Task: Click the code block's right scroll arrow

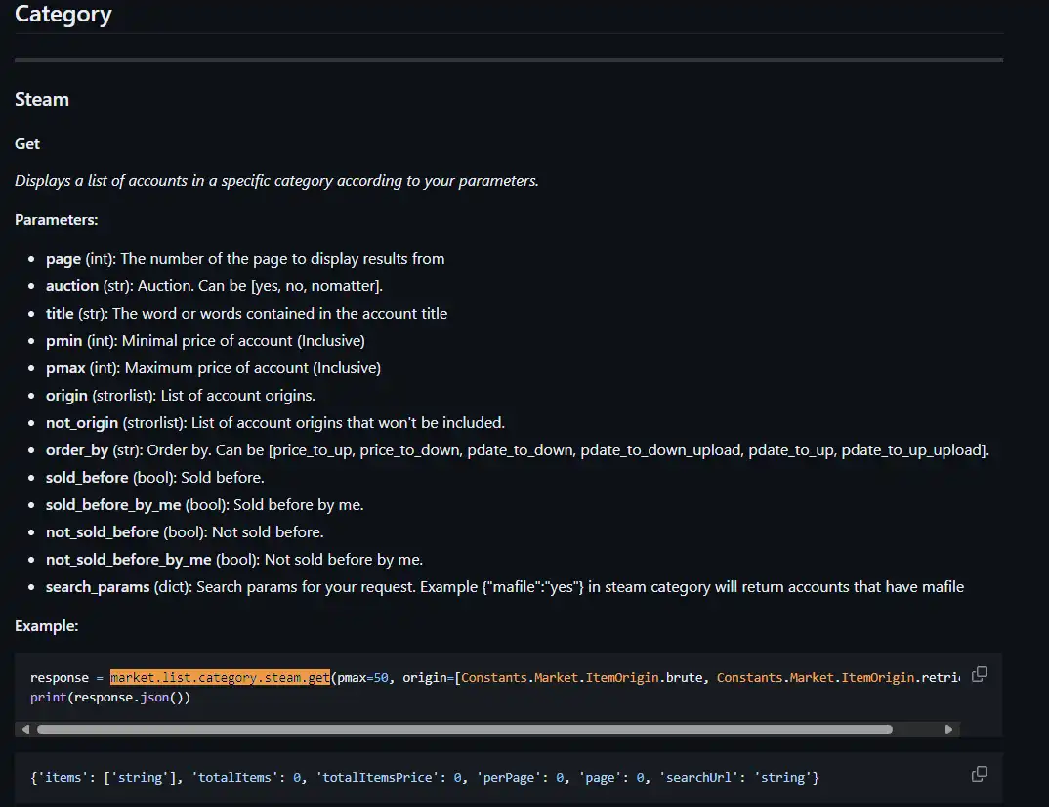Action: [x=948, y=729]
